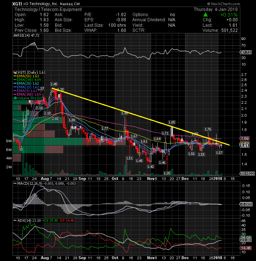This screenshot has height=261, width=256.
Task: Click the 1.98 October high label
Action: [124, 113]
